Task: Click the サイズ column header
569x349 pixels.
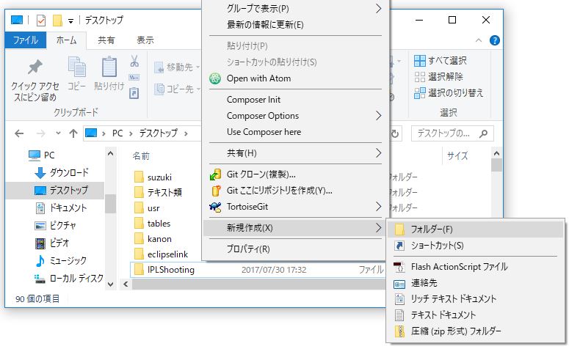Action: pos(457,156)
